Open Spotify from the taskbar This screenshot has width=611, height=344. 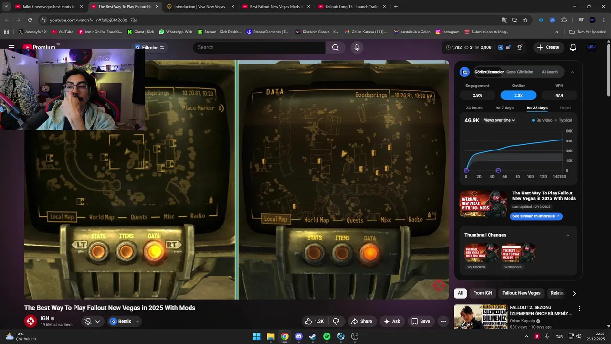tap(327, 336)
